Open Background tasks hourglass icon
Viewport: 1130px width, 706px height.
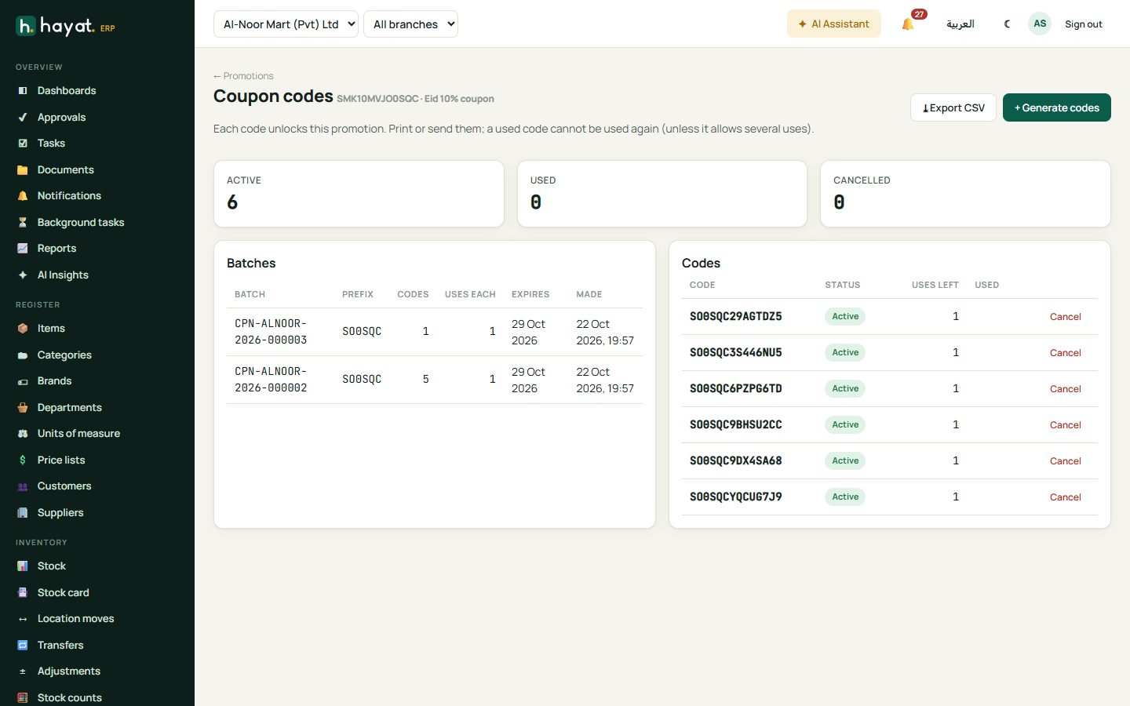tap(23, 223)
